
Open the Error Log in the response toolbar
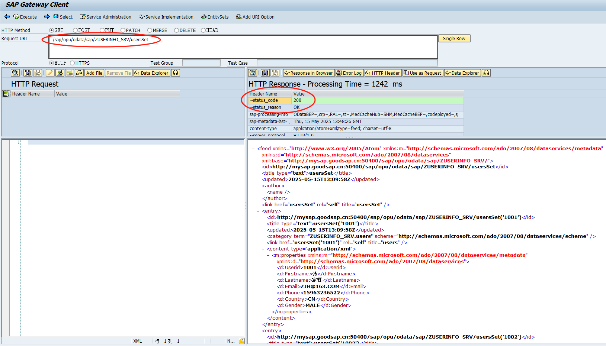pyautogui.click(x=349, y=73)
